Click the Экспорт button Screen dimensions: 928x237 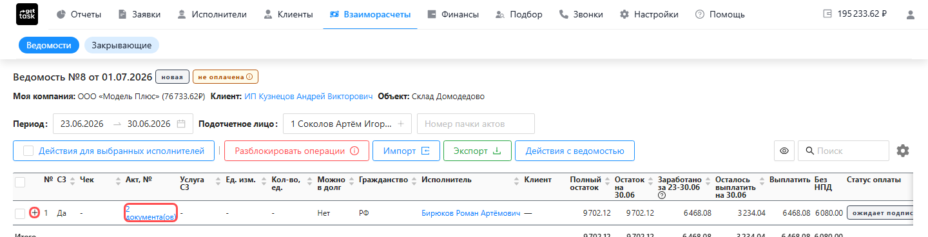(x=477, y=151)
